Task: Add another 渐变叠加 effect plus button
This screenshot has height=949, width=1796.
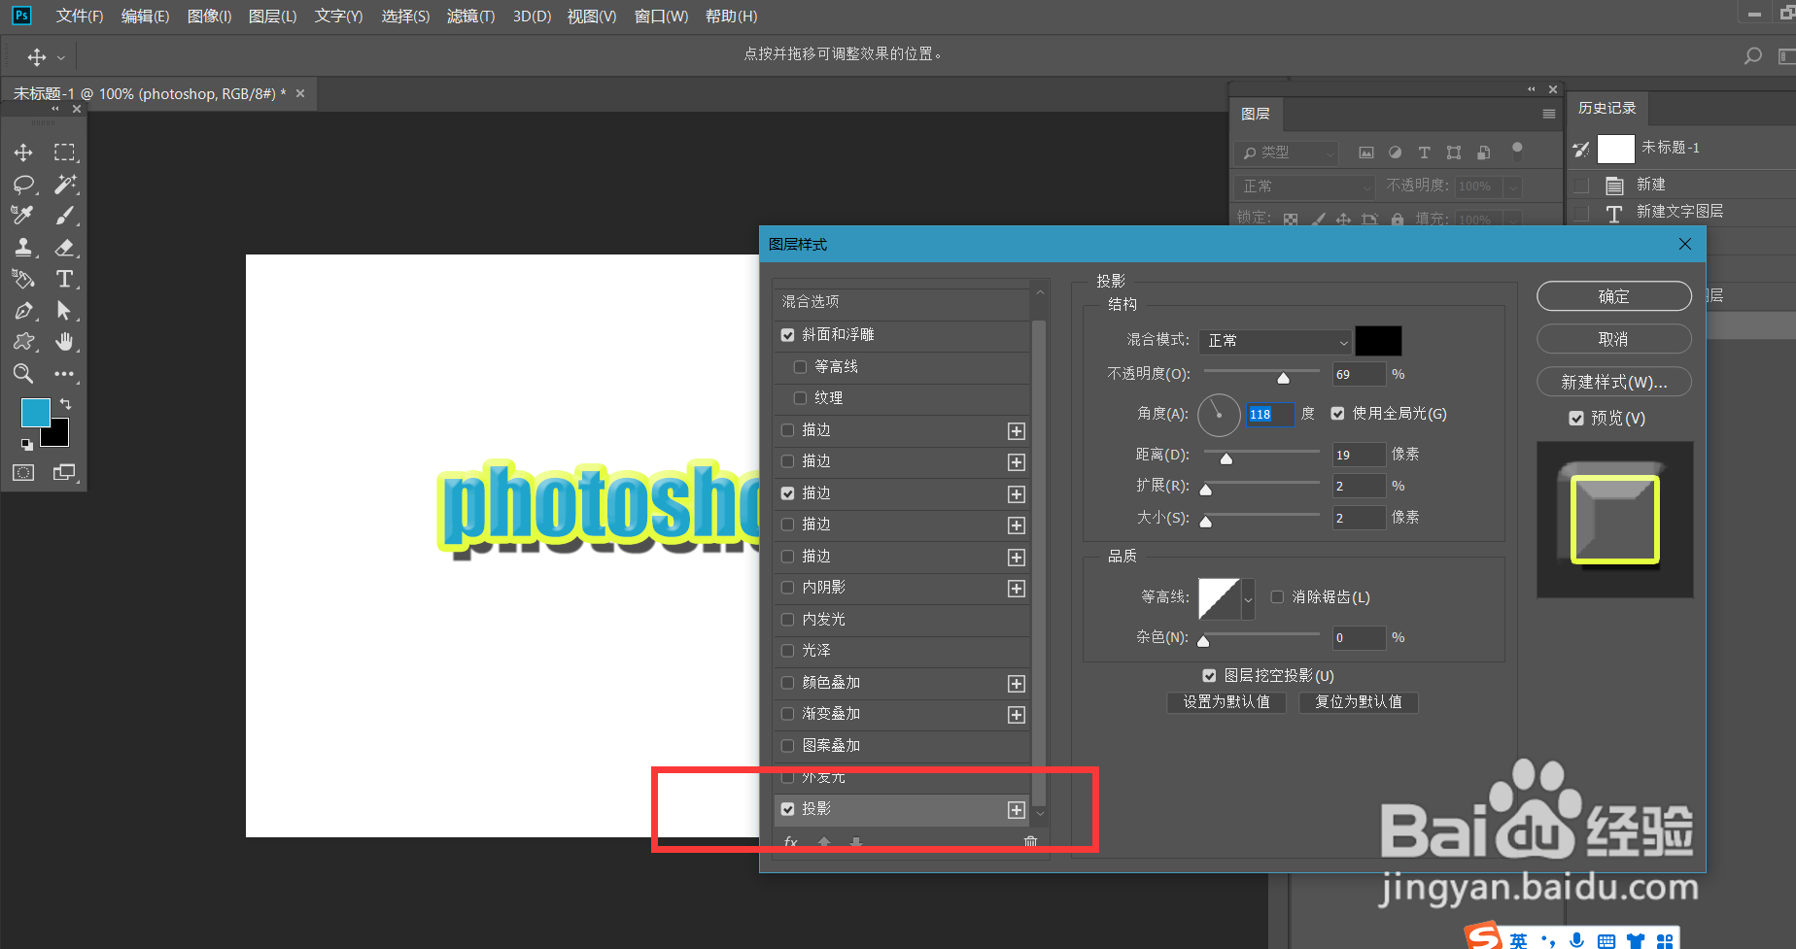Action: tap(1017, 715)
